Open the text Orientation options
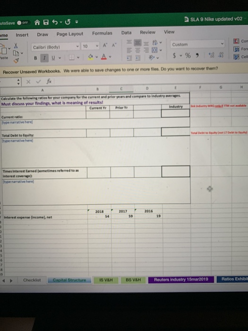 [x=152, y=57]
